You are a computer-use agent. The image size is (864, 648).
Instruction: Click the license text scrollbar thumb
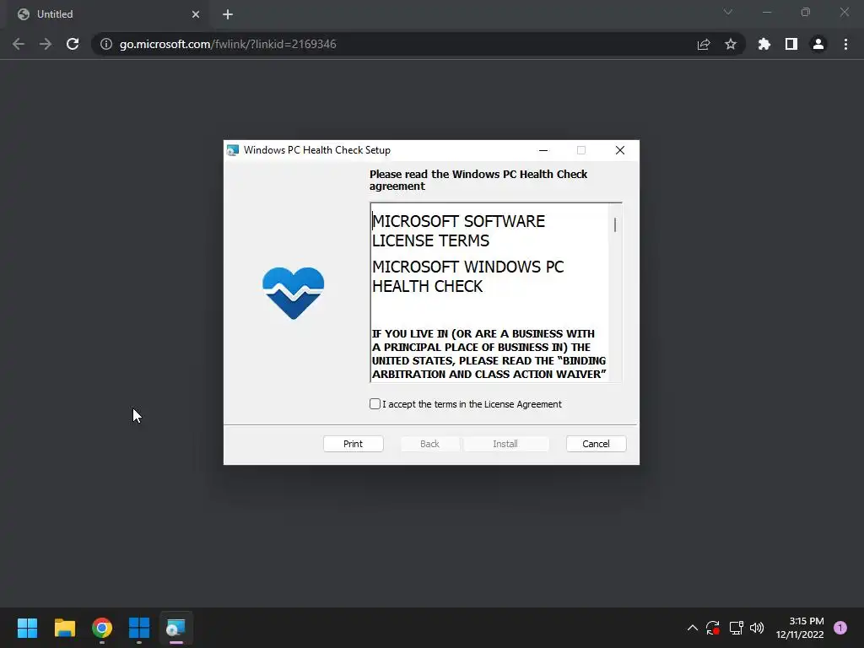615,224
